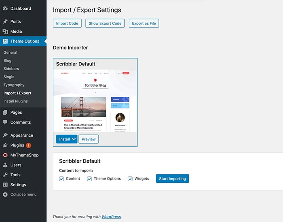
Task: Open the Install dropdown arrow
Action: (x=74, y=139)
